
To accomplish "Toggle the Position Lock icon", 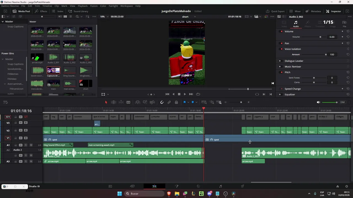I will click(176, 102).
